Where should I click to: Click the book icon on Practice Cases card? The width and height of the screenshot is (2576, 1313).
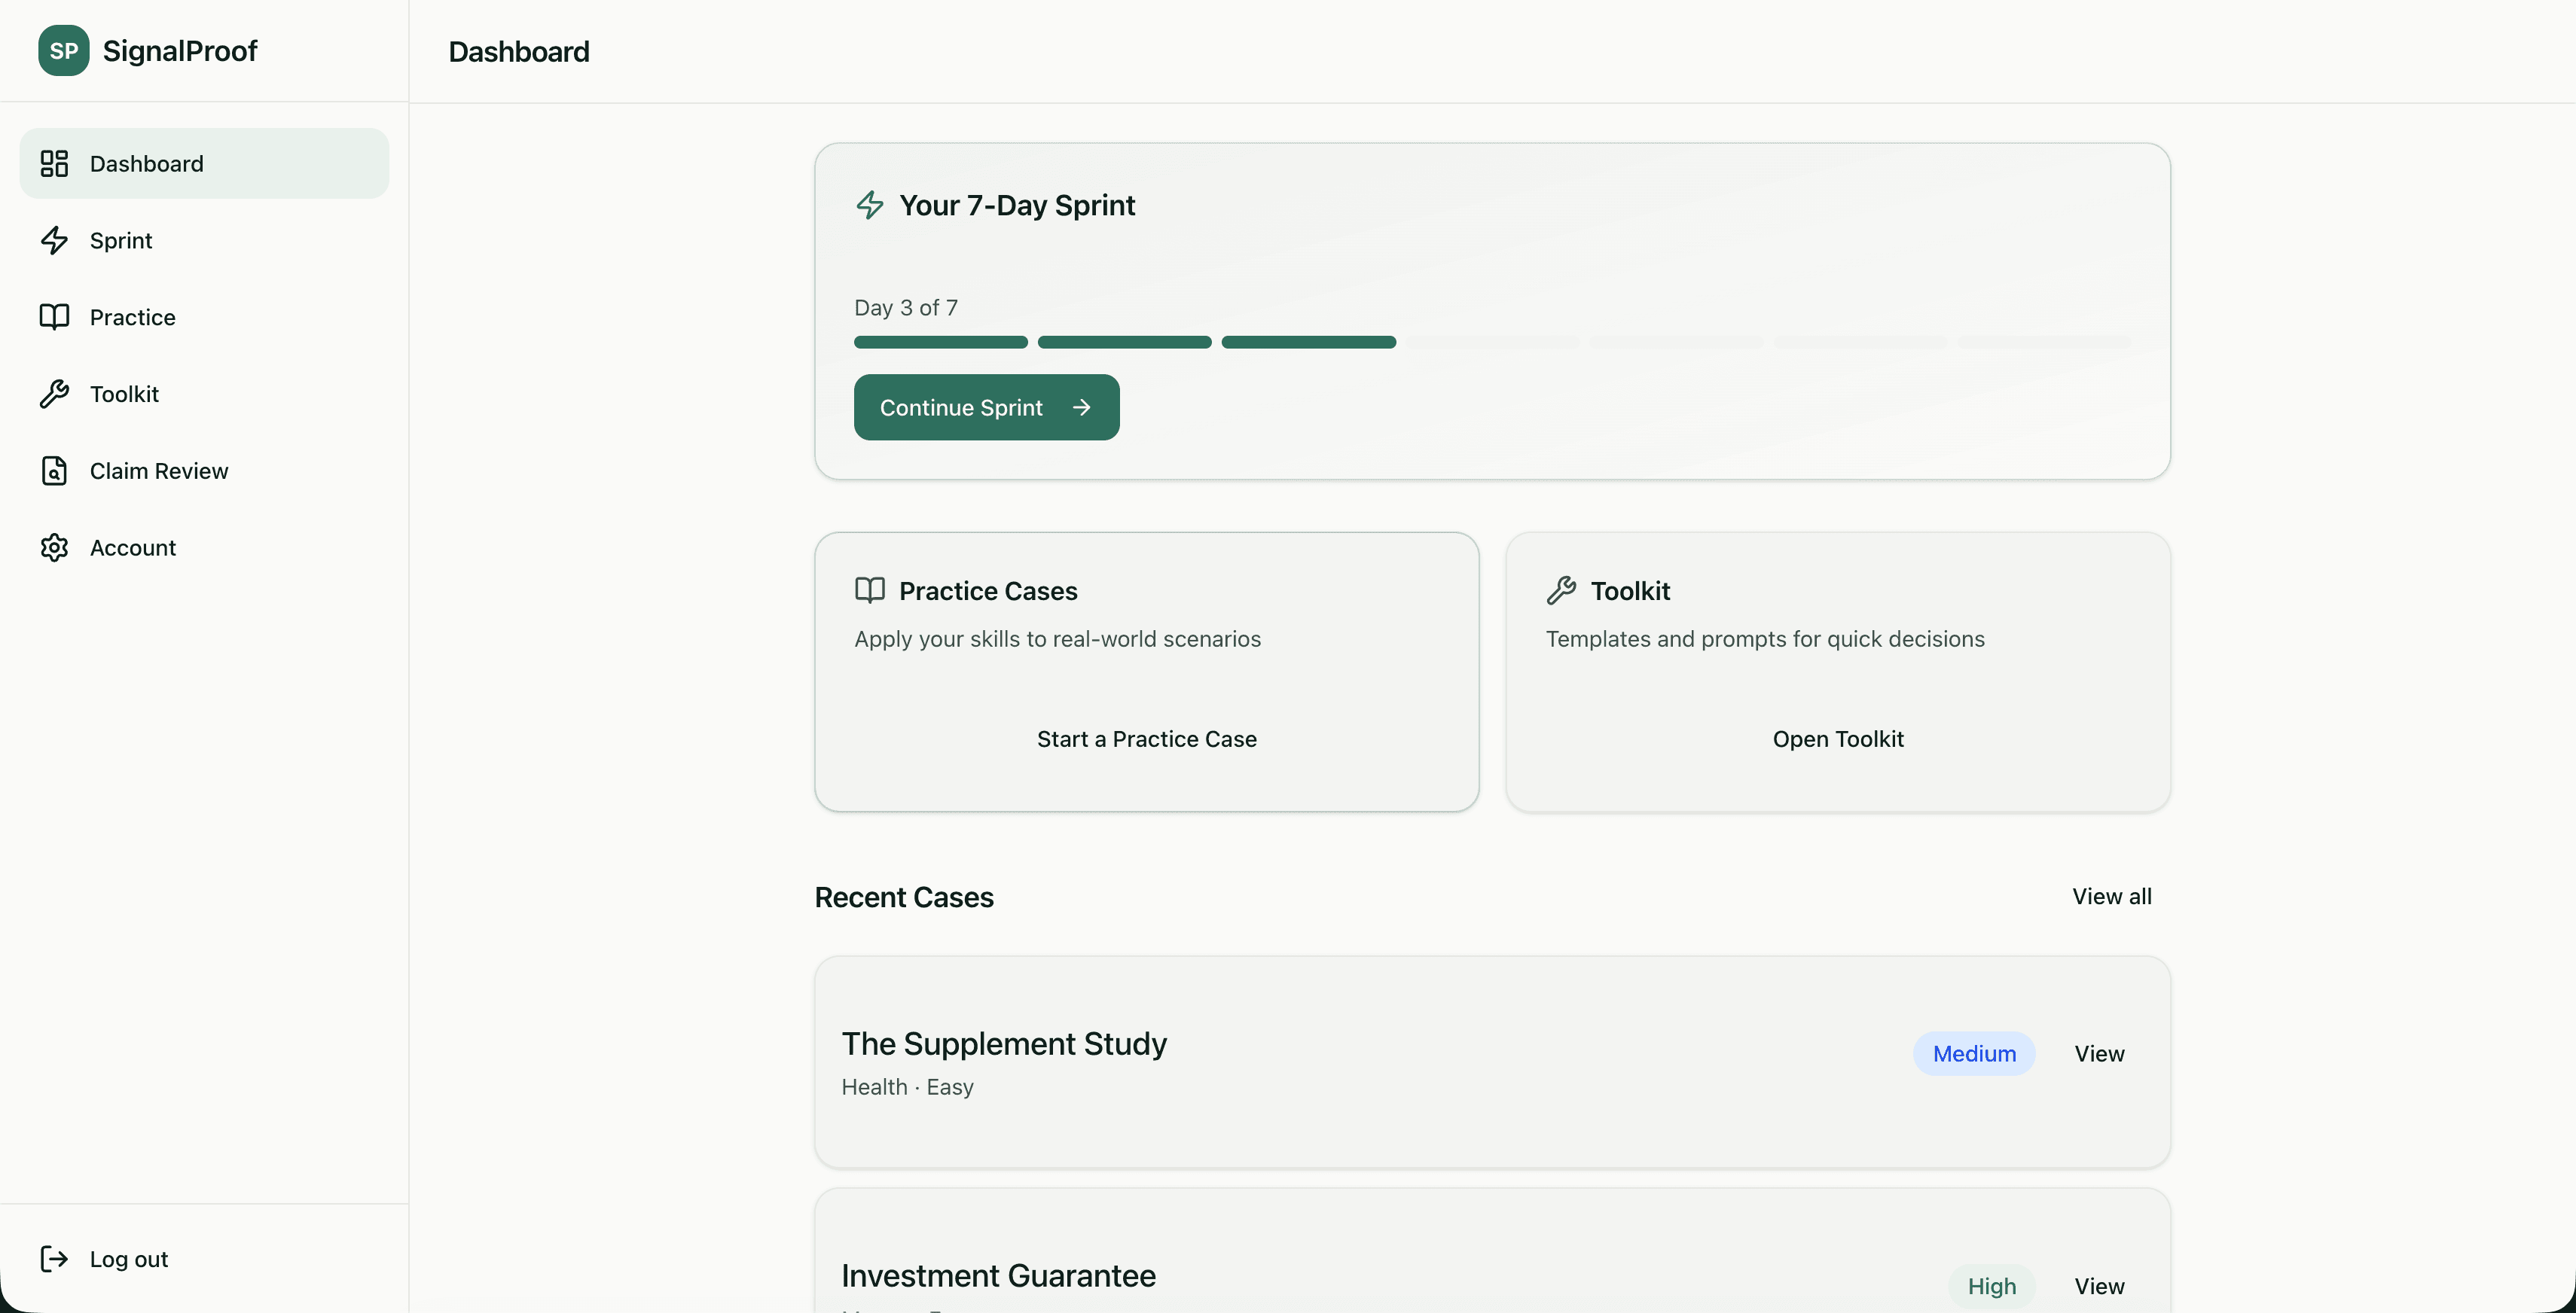pos(869,589)
